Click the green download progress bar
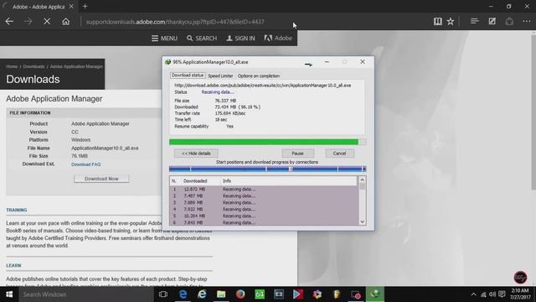Viewport: 536px width, 302px height. pos(267,142)
